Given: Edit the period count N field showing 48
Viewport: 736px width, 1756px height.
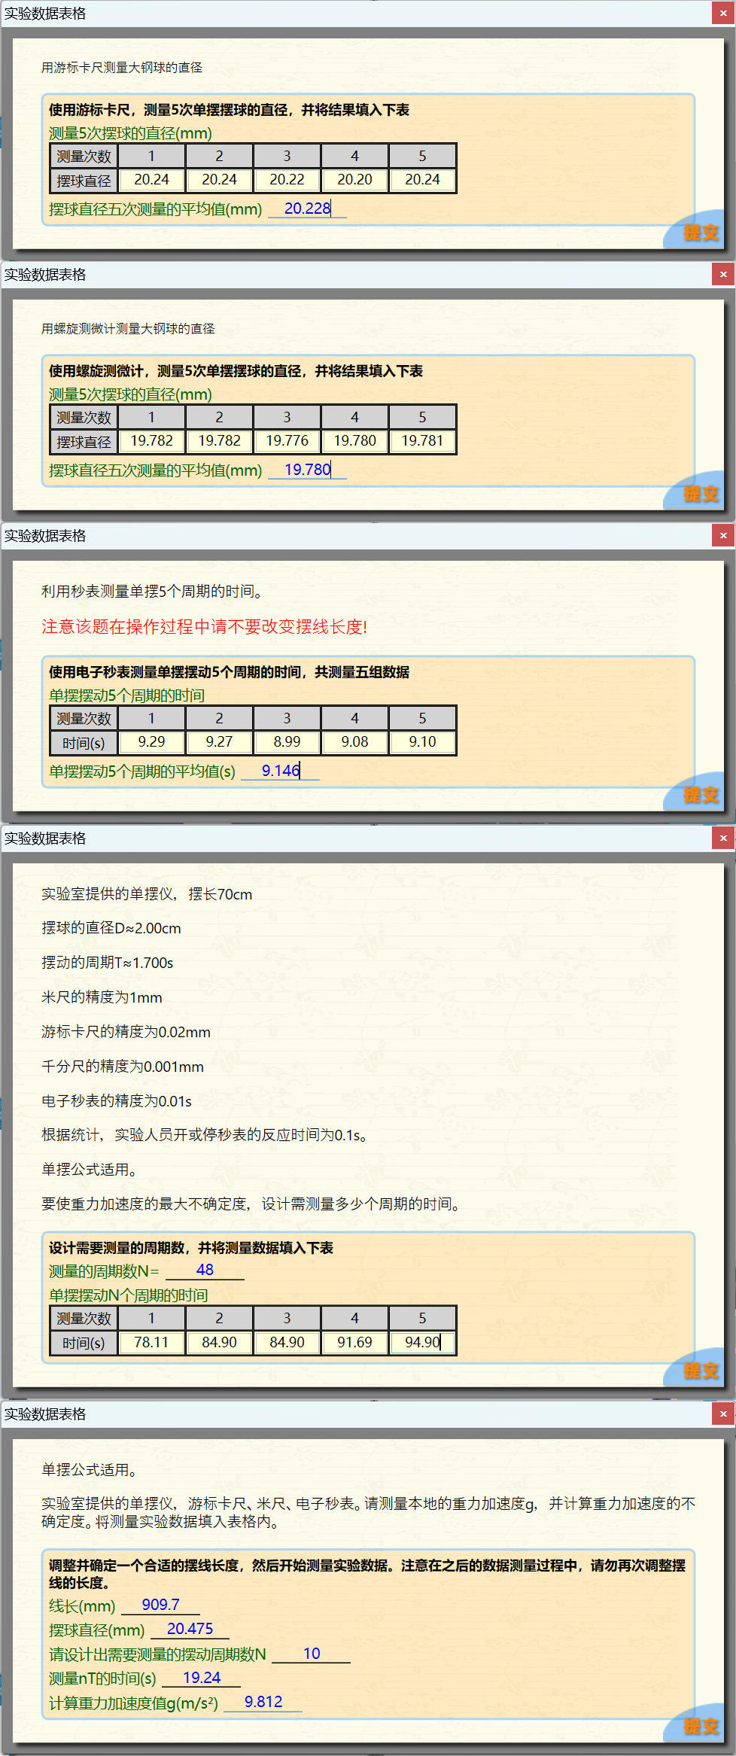Looking at the screenshot, I should tap(205, 1270).
